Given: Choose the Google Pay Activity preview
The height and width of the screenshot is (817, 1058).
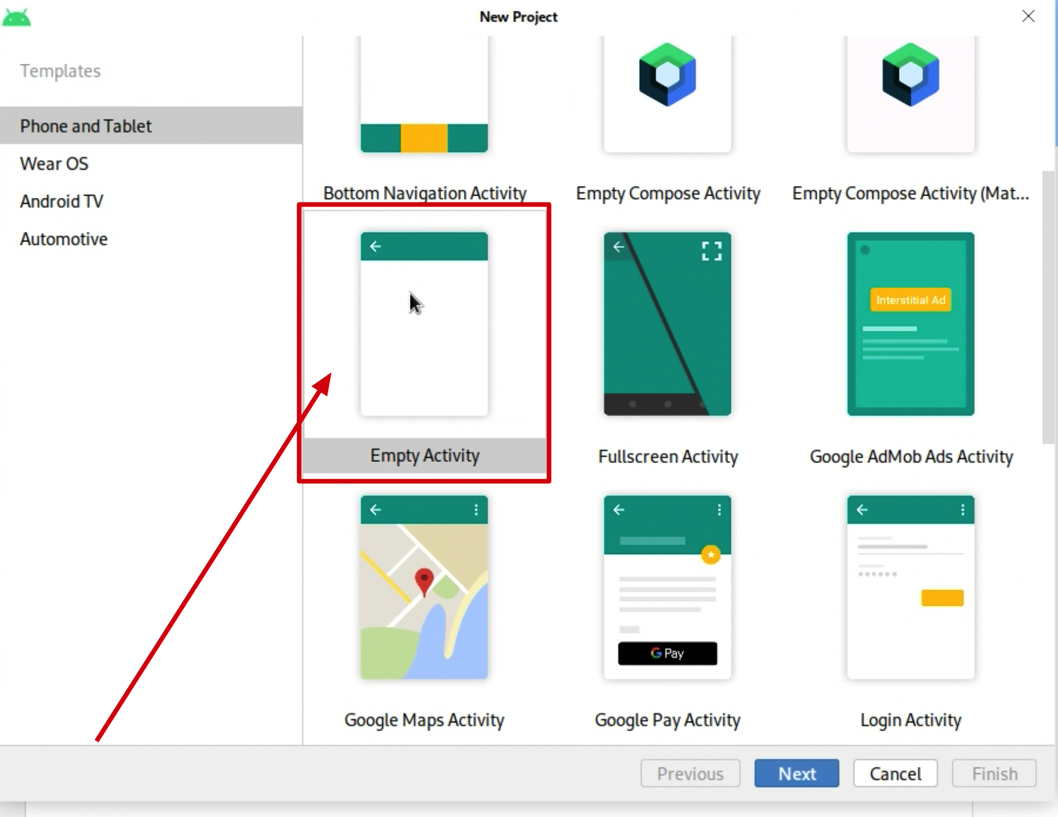Looking at the screenshot, I should point(667,587).
